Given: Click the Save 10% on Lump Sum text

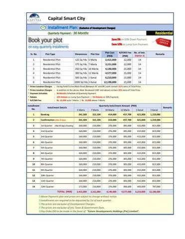Looking at the screenshot, I should pos(130,44).
